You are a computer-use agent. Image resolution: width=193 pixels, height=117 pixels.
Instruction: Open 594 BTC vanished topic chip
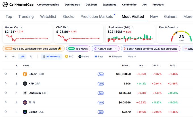pos(33,49)
